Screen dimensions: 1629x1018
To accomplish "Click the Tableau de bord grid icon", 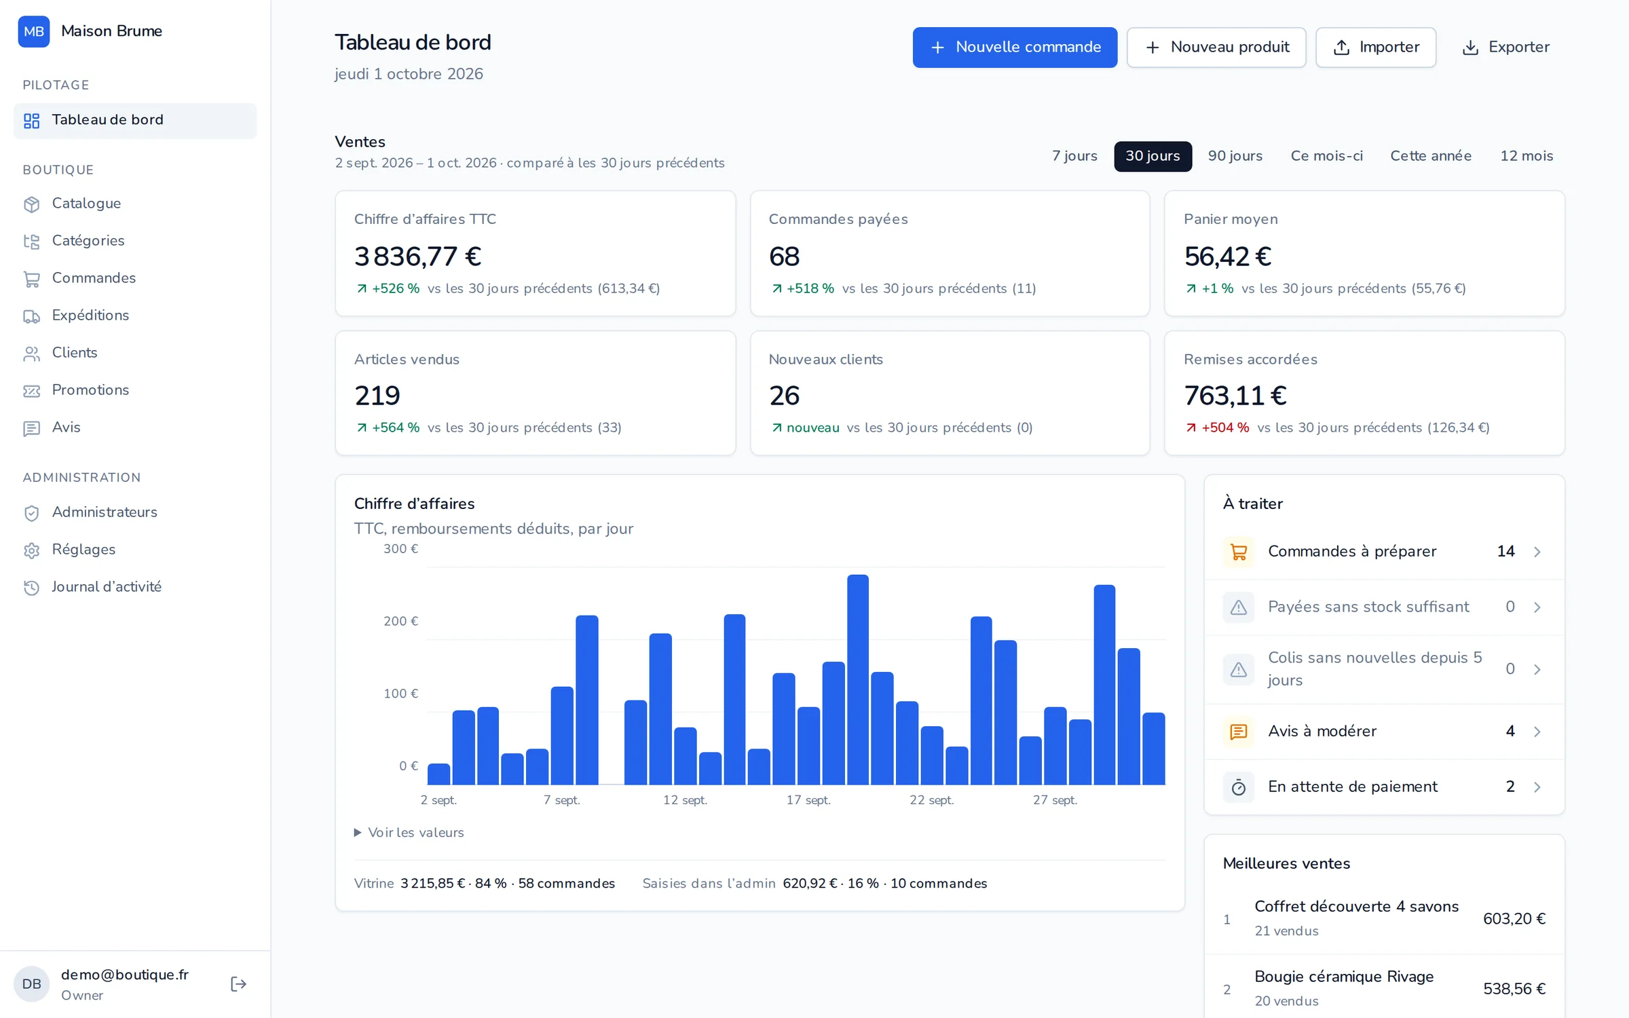I will tap(32, 121).
